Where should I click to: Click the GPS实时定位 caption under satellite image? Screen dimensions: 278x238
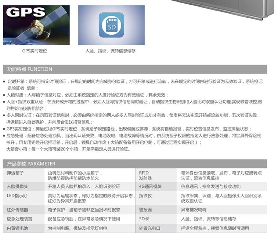pyautogui.click(x=35, y=51)
